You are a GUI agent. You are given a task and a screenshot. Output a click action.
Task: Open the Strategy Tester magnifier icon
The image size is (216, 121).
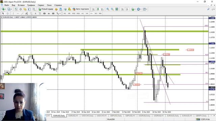click(34, 9)
